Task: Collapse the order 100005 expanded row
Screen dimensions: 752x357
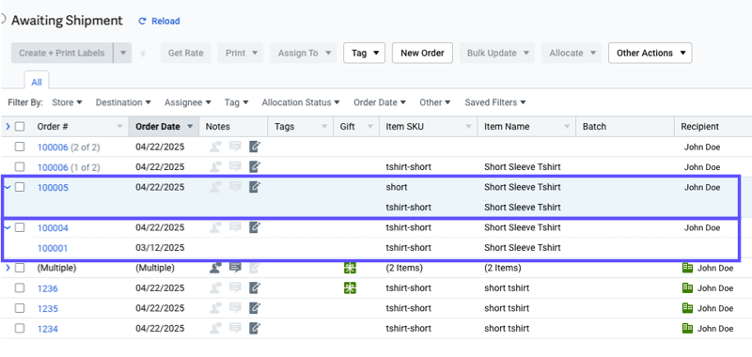Action: tap(8, 187)
